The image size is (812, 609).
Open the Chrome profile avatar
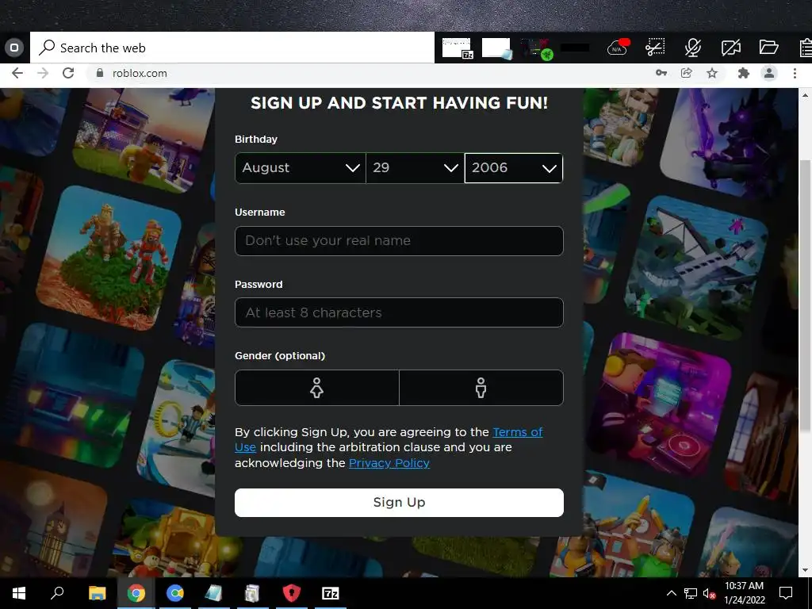pos(769,73)
